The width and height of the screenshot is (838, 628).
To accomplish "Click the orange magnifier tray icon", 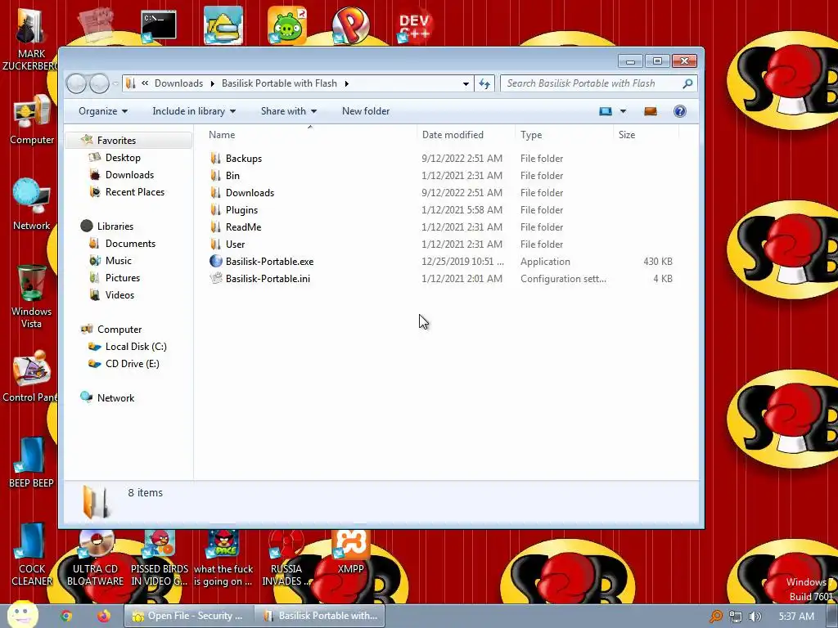I will click(715, 617).
